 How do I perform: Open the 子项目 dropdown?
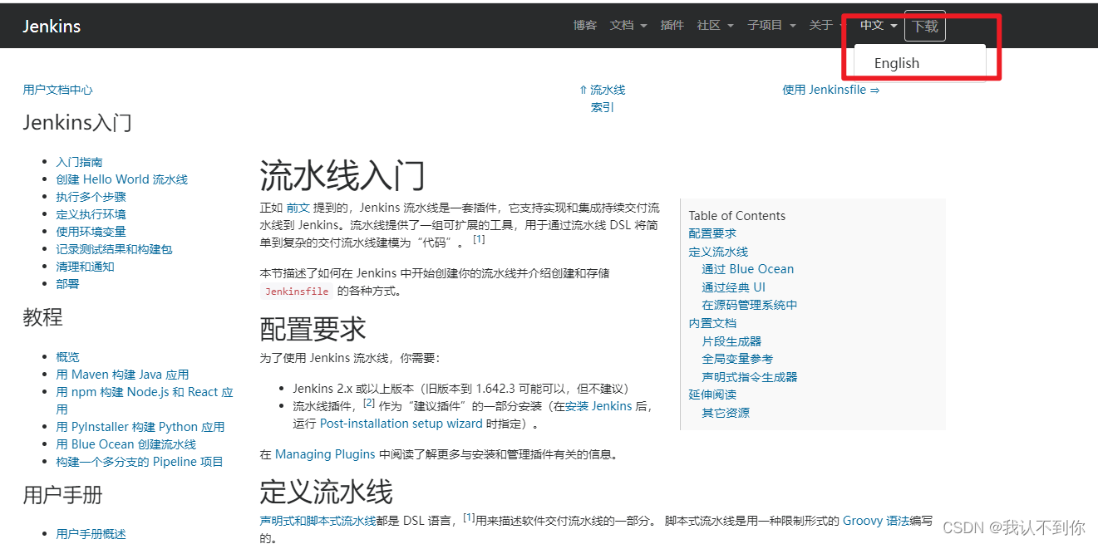[x=766, y=25]
